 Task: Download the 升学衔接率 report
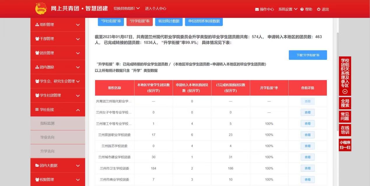pyautogui.click(x=308, y=55)
